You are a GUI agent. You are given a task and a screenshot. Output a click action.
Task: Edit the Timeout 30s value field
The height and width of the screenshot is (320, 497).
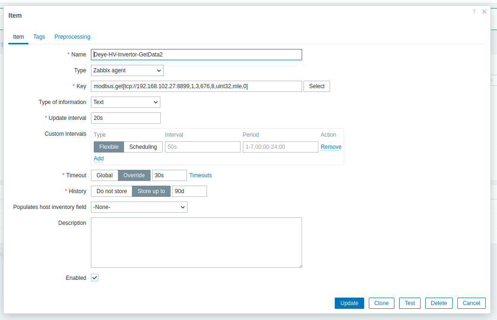tap(169, 175)
